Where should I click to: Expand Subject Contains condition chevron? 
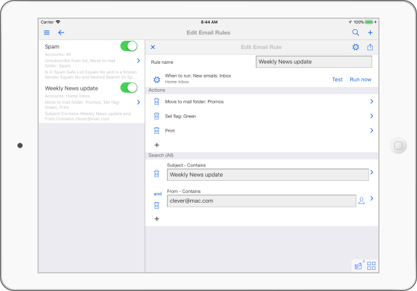372,172
